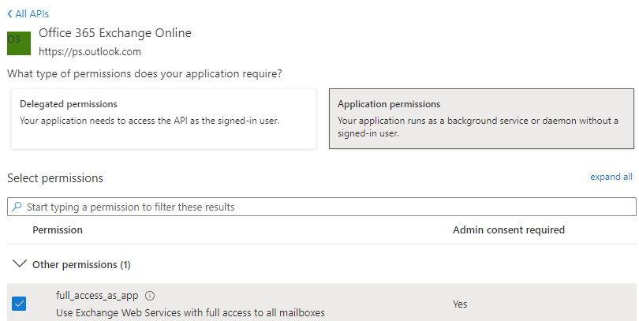Click the Yes value for admin consent
Image resolution: width=639 pixels, height=321 pixels.
[460, 304]
